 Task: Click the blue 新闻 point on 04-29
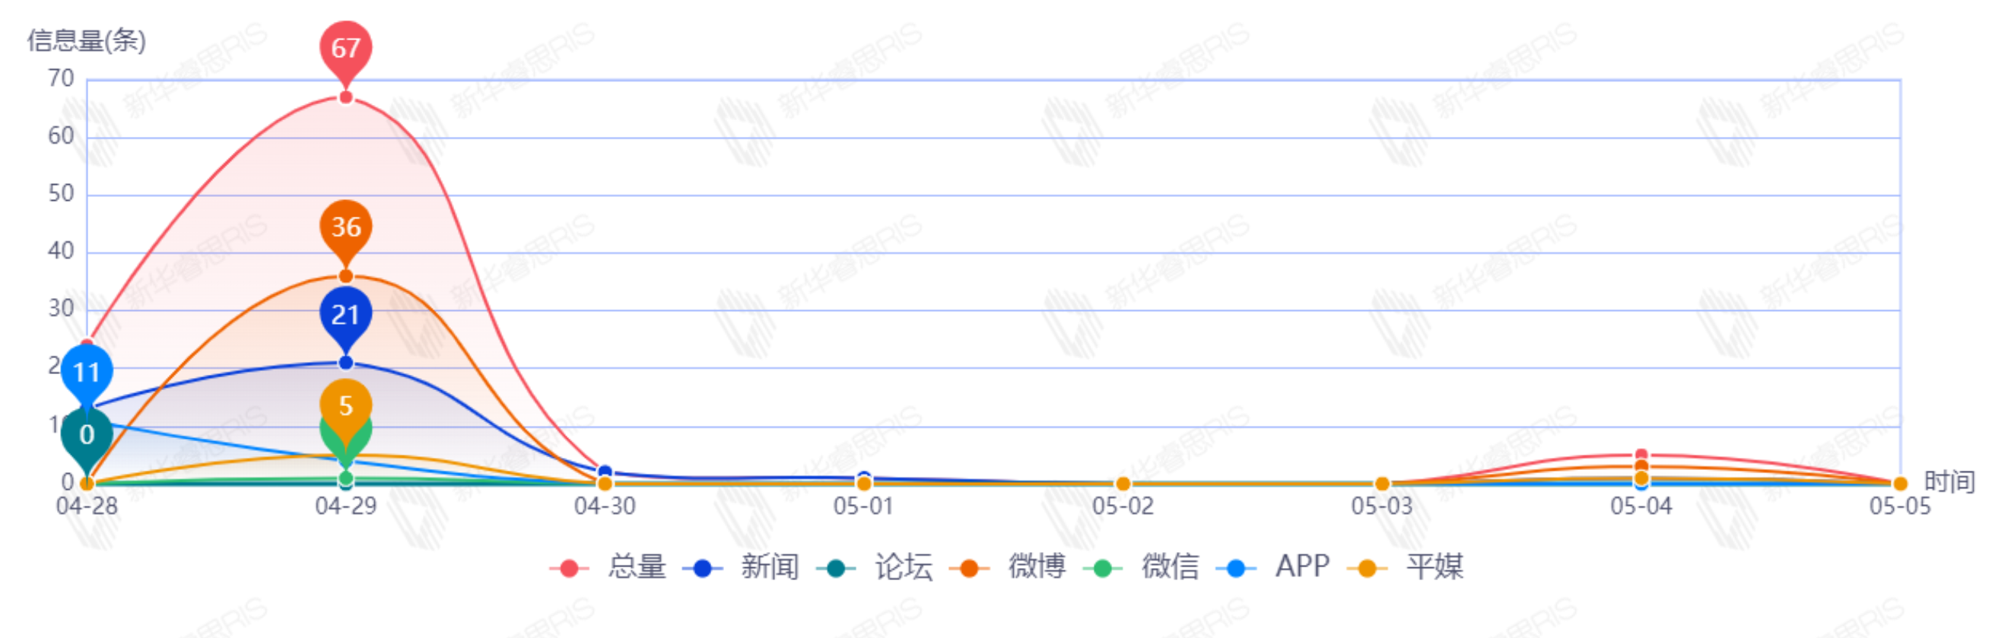(345, 363)
